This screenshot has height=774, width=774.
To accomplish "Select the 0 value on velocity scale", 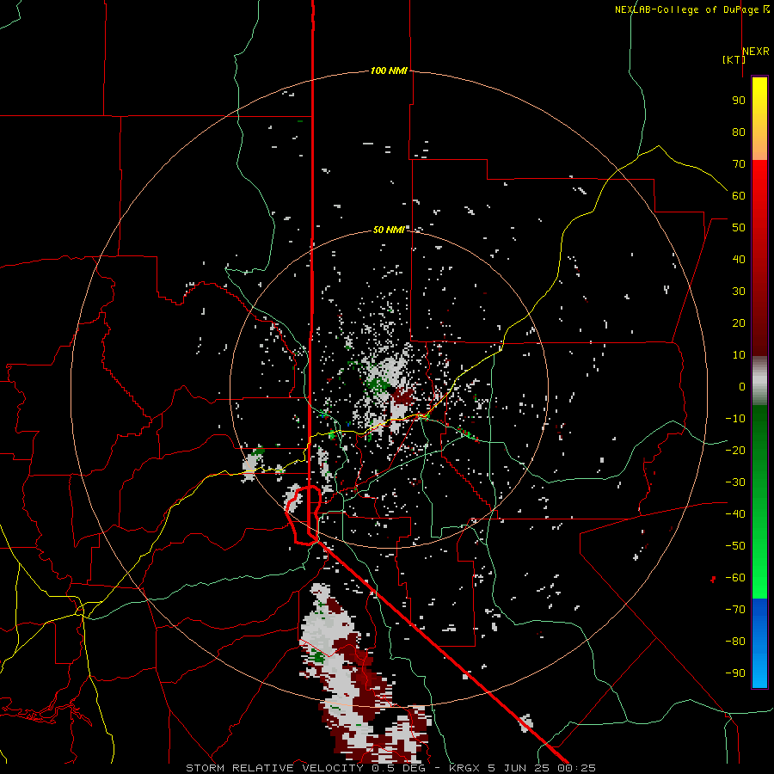I will click(x=742, y=386).
